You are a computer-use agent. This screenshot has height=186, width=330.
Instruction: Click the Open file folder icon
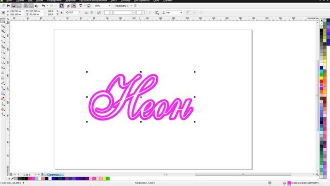[x=8, y=6]
